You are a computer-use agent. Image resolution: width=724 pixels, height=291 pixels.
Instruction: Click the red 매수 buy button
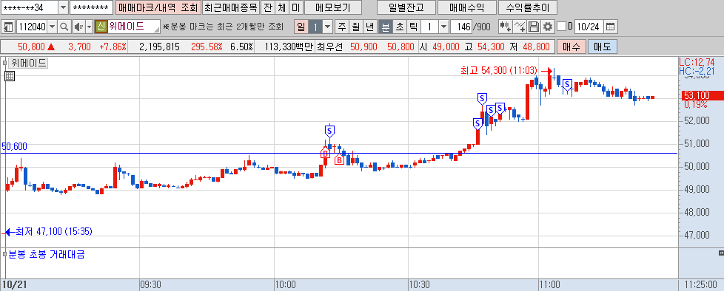click(x=572, y=47)
